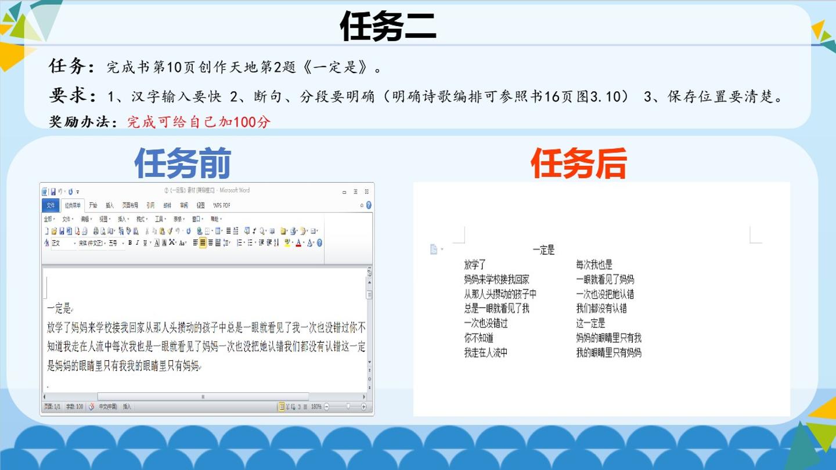Click the Italic formatting icon
The image size is (836, 470).
137,243
